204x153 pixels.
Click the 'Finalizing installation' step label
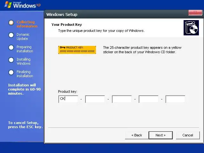coord(25,74)
